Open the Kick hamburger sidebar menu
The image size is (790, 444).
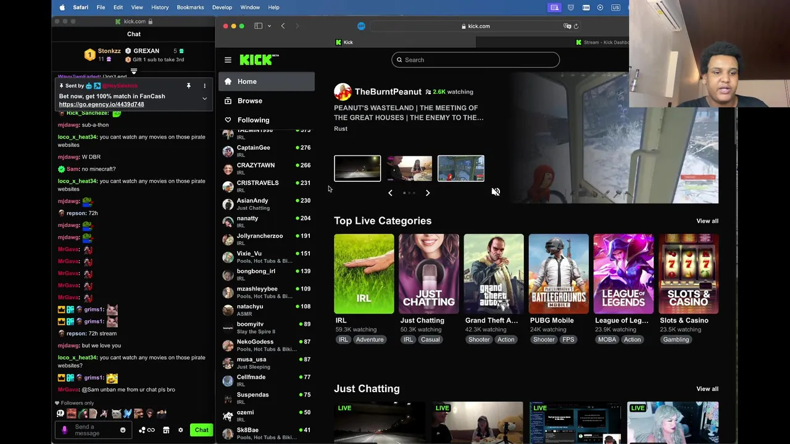(x=228, y=60)
